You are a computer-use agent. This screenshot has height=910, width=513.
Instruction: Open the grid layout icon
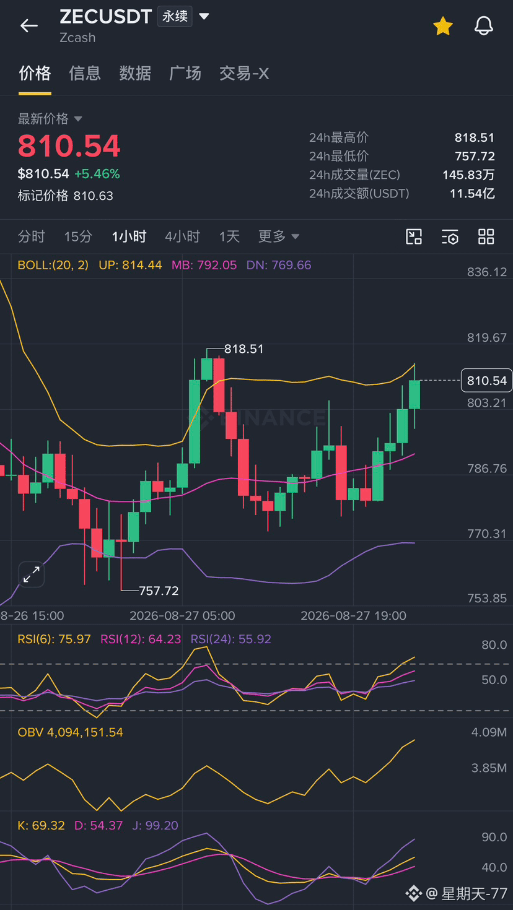(x=486, y=236)
